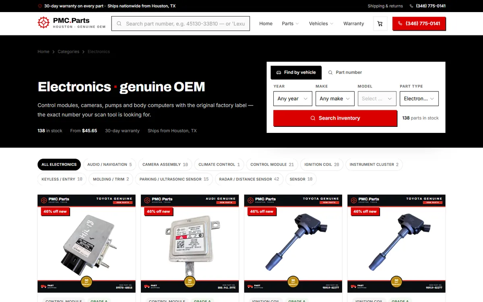Click the phone icon in the top bar

pos(411,6)
